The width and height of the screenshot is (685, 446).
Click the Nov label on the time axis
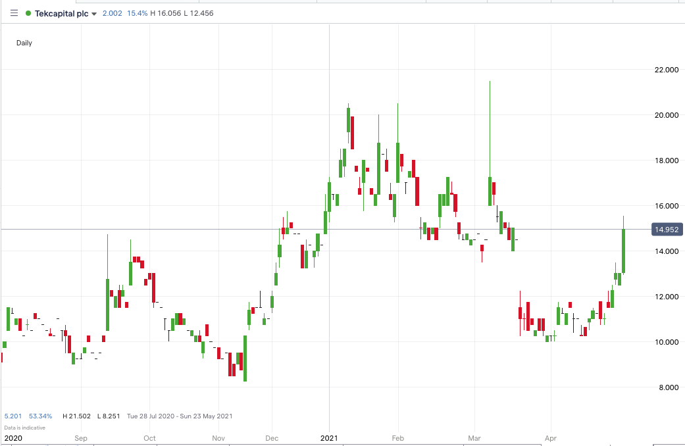point(218,438)
